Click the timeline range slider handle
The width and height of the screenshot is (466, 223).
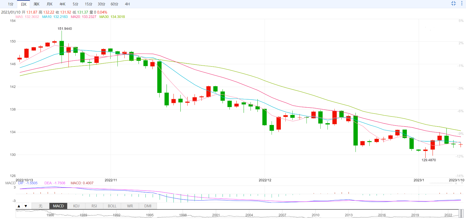(x=461, y=214)
